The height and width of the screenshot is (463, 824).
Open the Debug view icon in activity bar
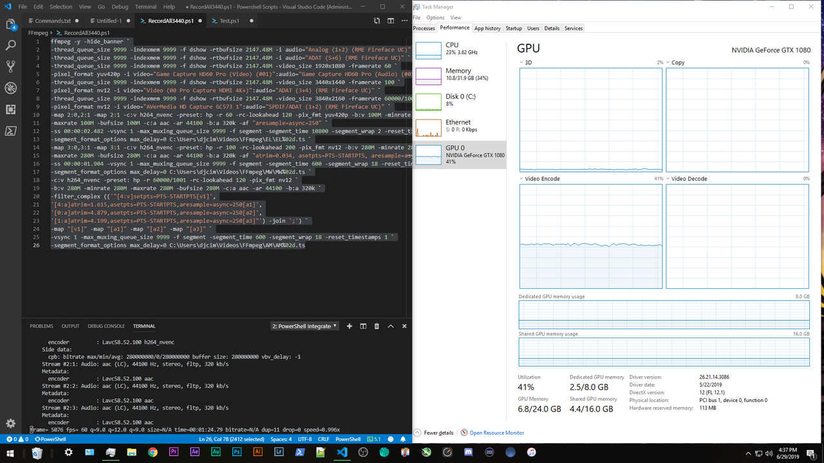(10, 88)
